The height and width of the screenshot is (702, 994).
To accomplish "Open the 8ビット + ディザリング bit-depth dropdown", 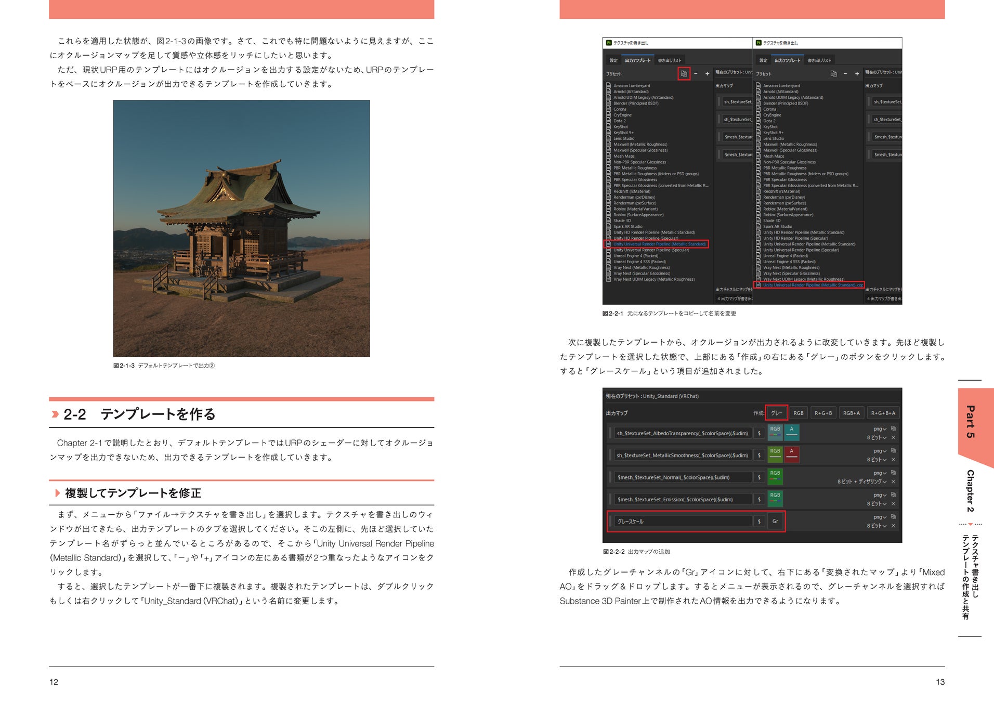I will point(862,482).
